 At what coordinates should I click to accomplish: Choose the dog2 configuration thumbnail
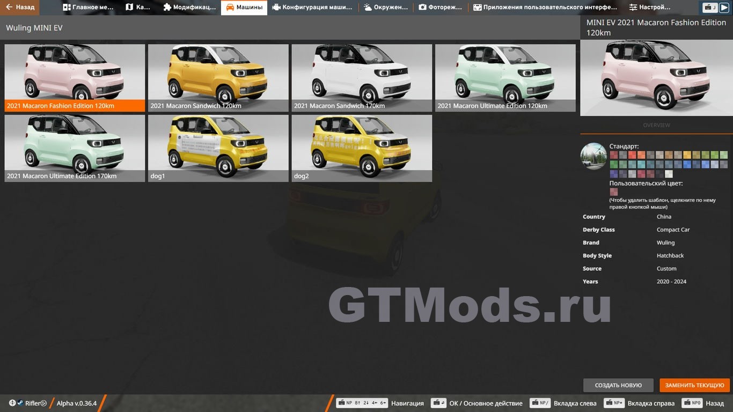pyautogui.click(x=362, y=148)
